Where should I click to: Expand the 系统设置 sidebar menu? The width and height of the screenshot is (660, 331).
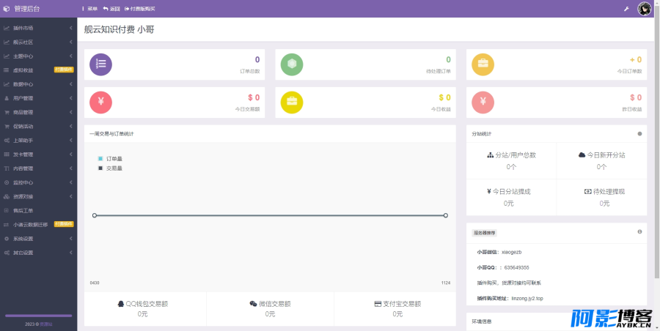[39, 239]
